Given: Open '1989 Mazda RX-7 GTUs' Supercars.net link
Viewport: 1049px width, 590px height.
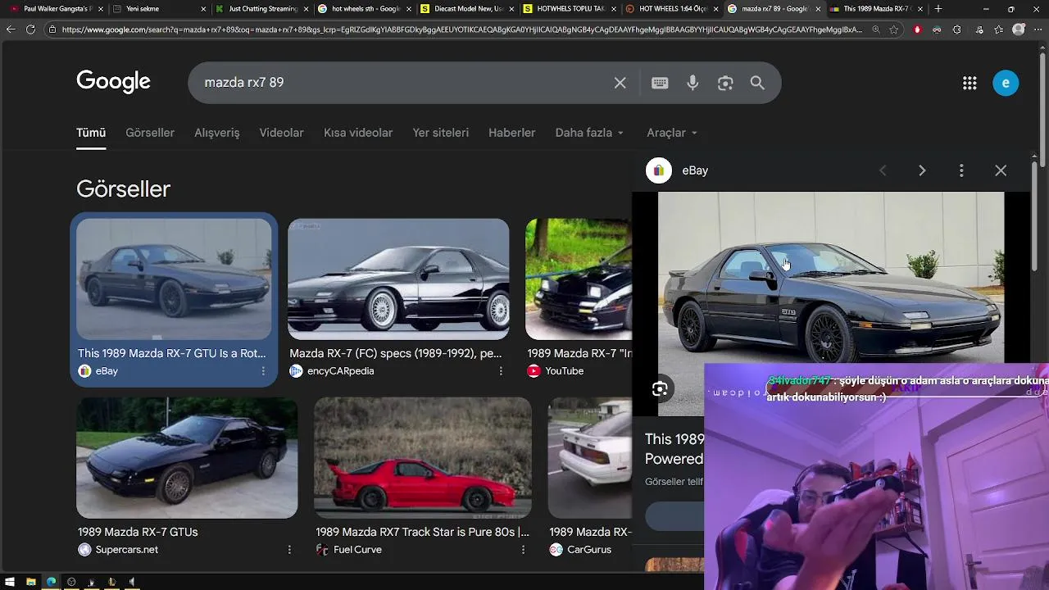Looking at the screenshot, I should (x=138, y=532).
